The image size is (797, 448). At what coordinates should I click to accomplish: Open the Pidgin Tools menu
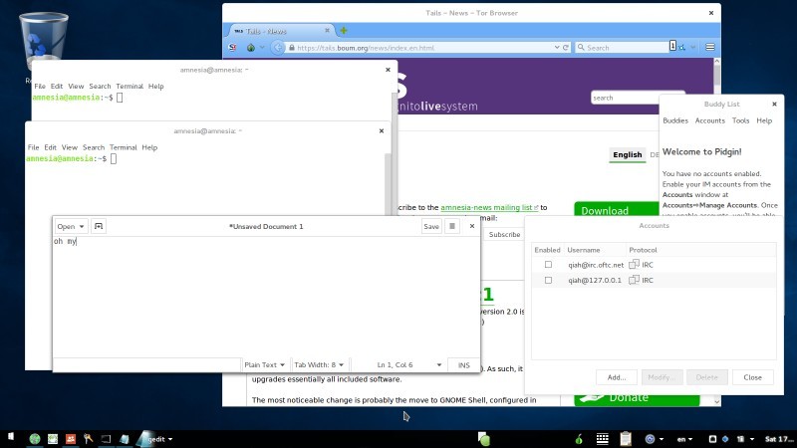tap(740, 120)
